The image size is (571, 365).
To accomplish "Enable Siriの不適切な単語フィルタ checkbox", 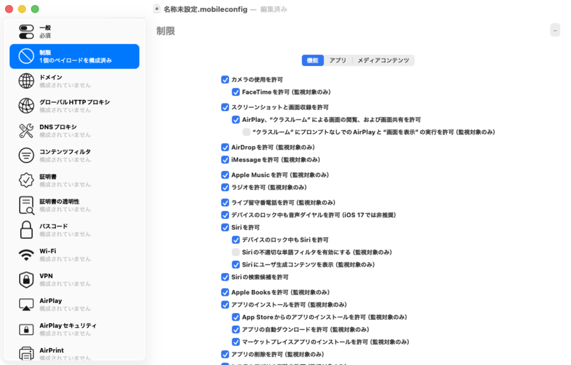I will pyautogui.click(x=235, y=252).
